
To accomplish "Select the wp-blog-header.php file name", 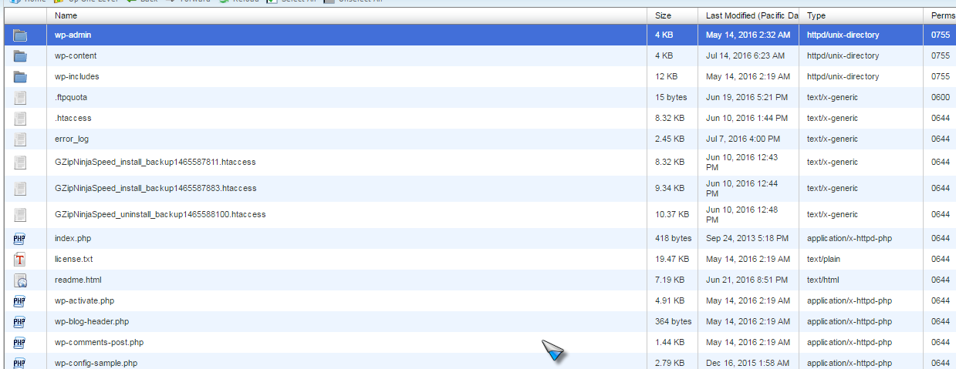I will click(x=92, y=322).
